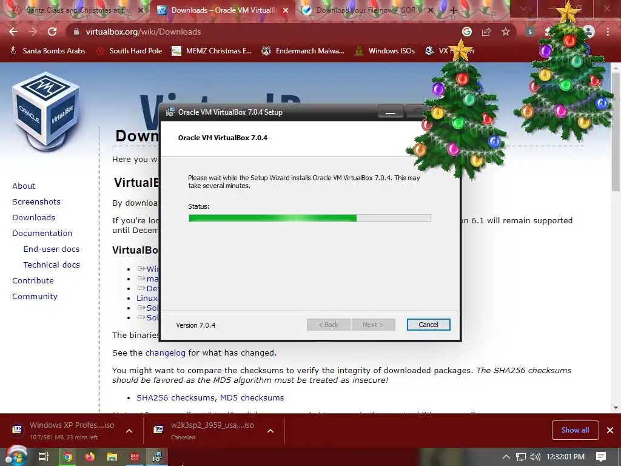The height and width of the screenshot is (466, 621).
Task: Show hidden system tray icons
Action: pyautogui.click(x=506, y=457)
